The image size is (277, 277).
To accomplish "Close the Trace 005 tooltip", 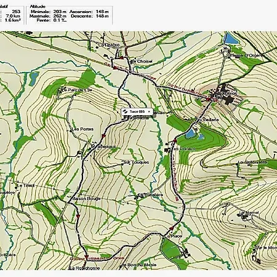I will click(149, 111).
